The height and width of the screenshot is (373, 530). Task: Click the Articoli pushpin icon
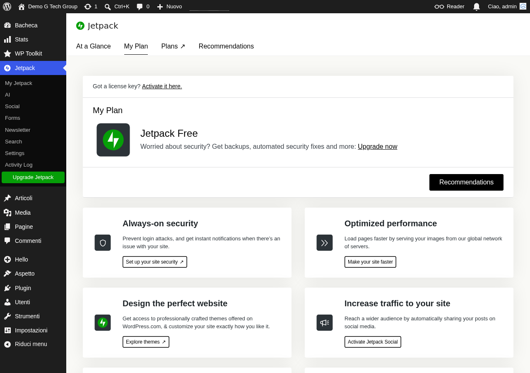[7, 198]
